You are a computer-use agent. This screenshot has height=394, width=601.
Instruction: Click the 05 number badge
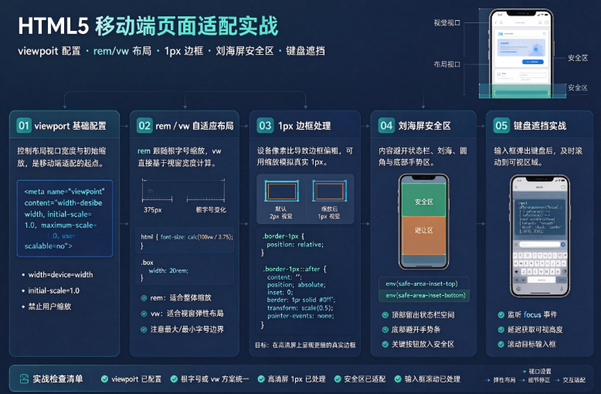tap(501, 126)
